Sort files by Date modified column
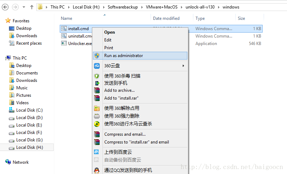This screenshot has width=287, height=174. 166,18
